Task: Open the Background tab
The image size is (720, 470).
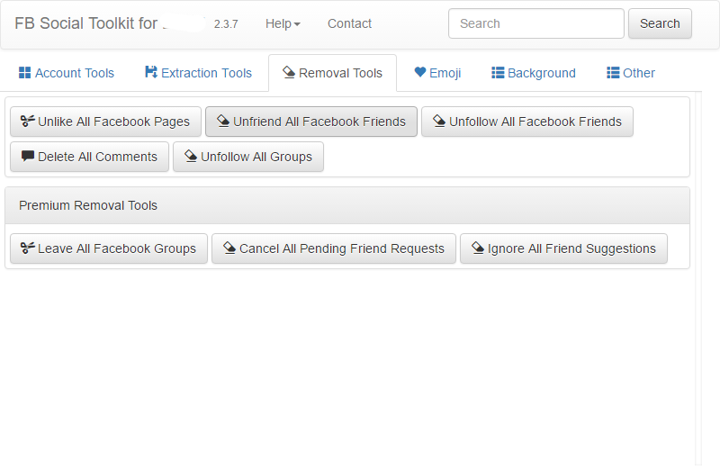Action: (534, 73)
